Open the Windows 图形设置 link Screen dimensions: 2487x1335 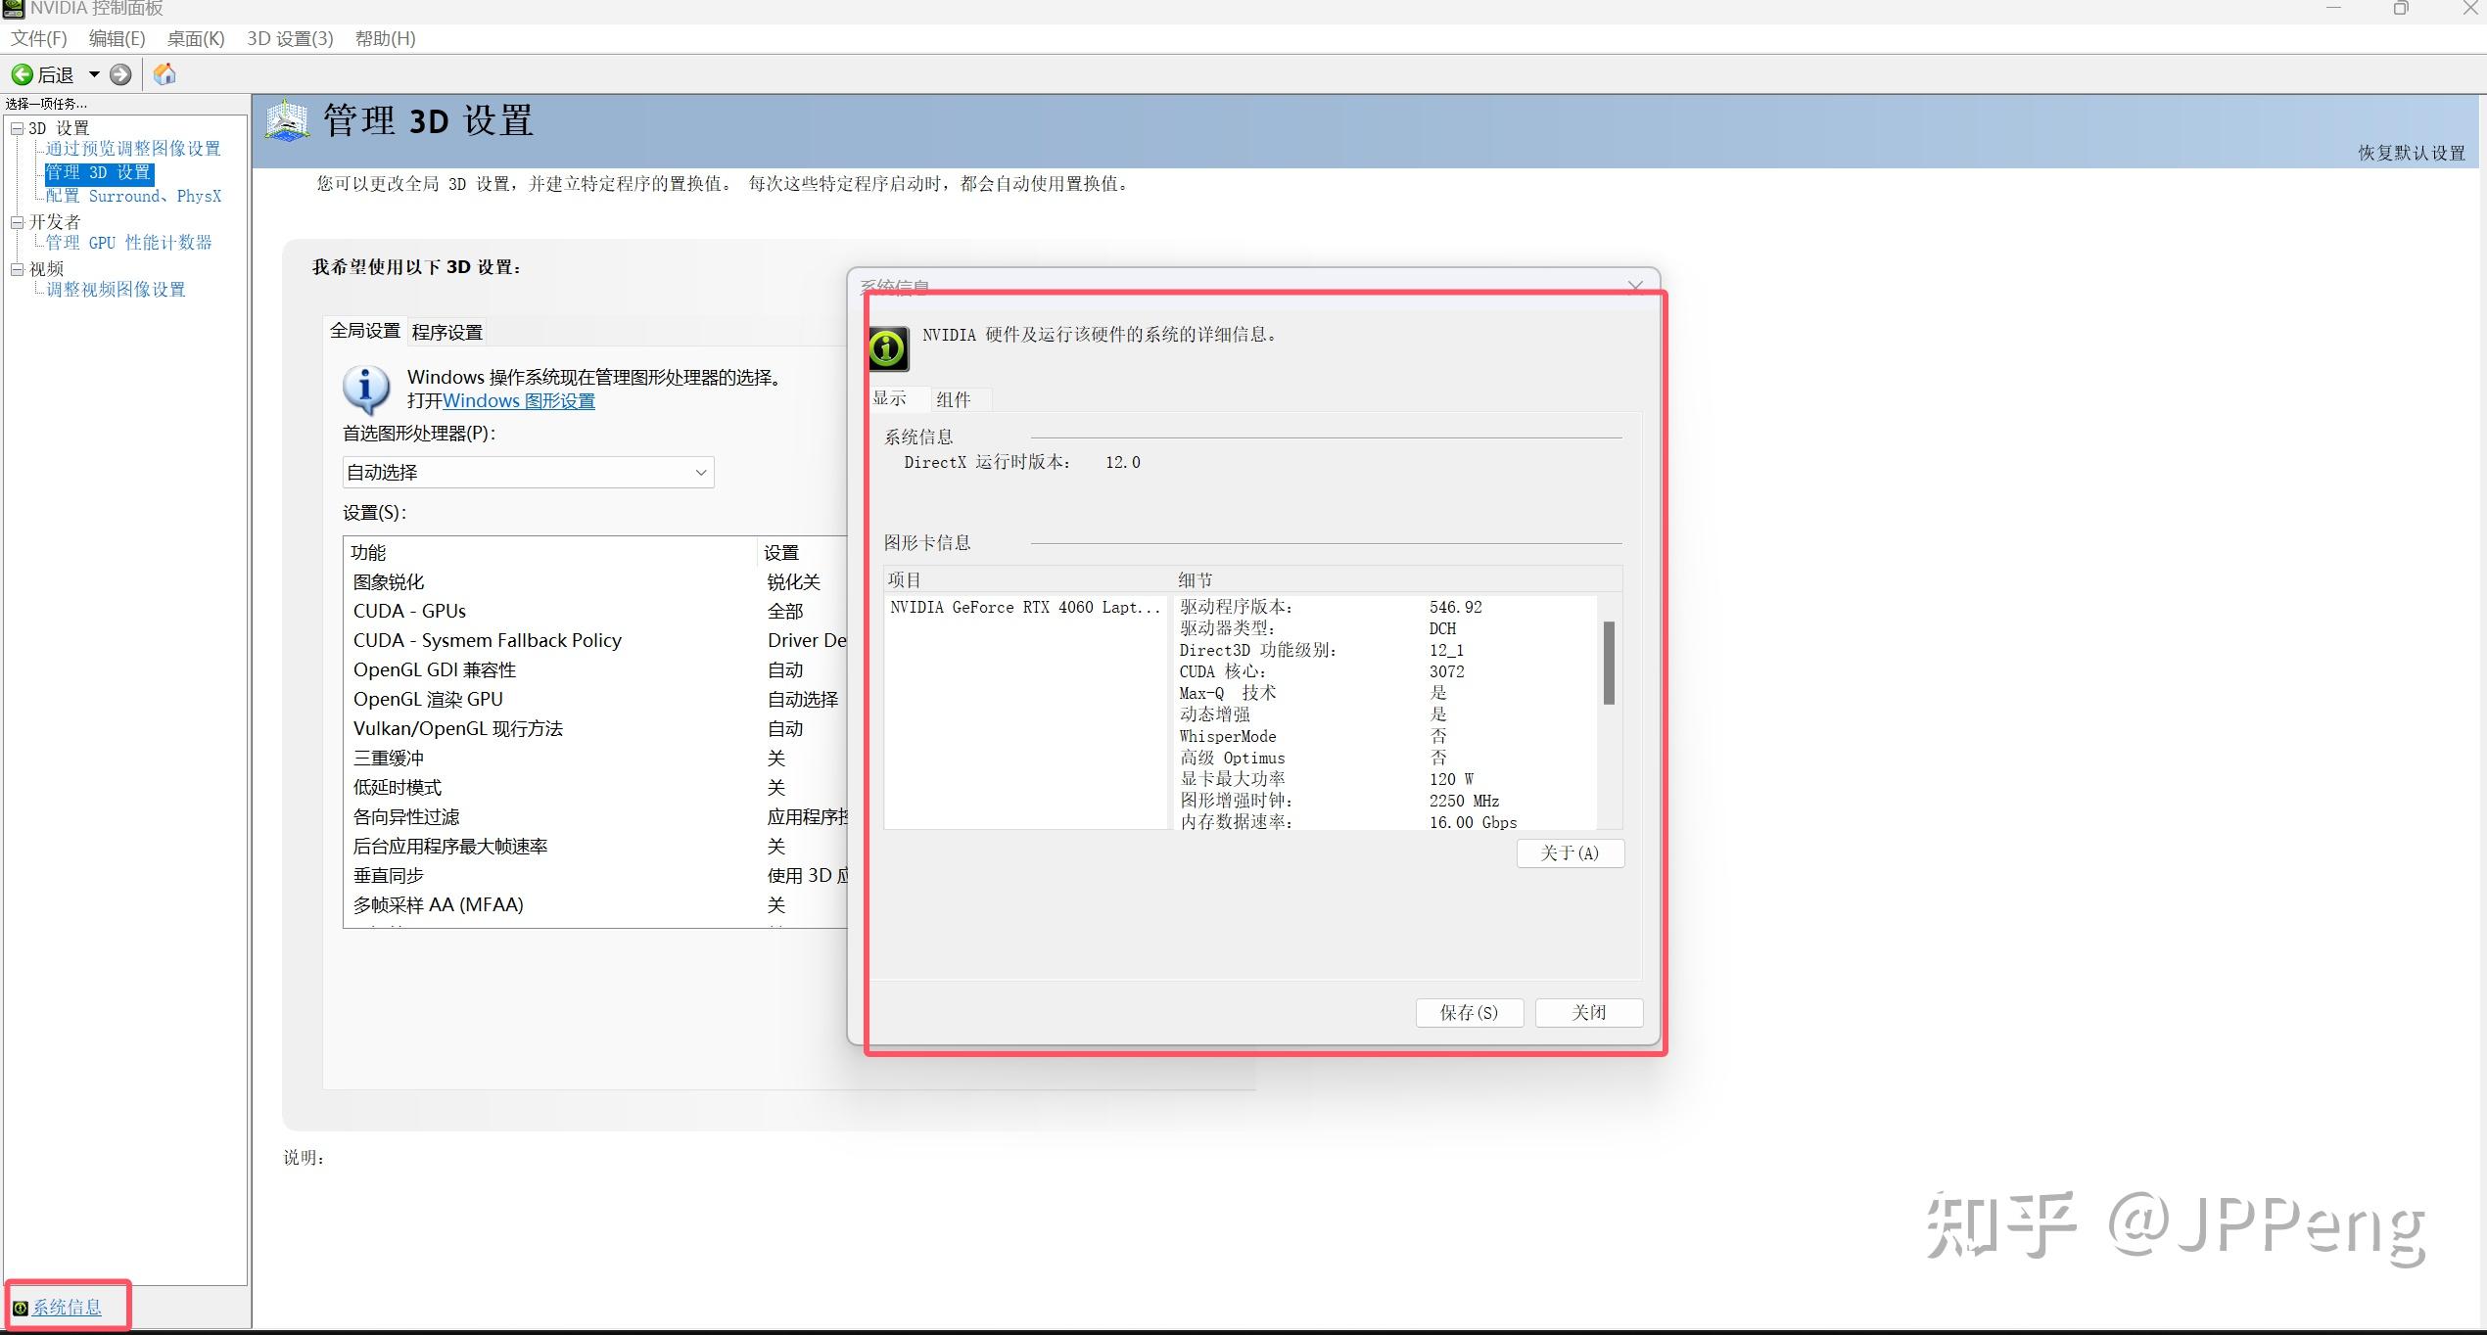click(x=517, y=400)
